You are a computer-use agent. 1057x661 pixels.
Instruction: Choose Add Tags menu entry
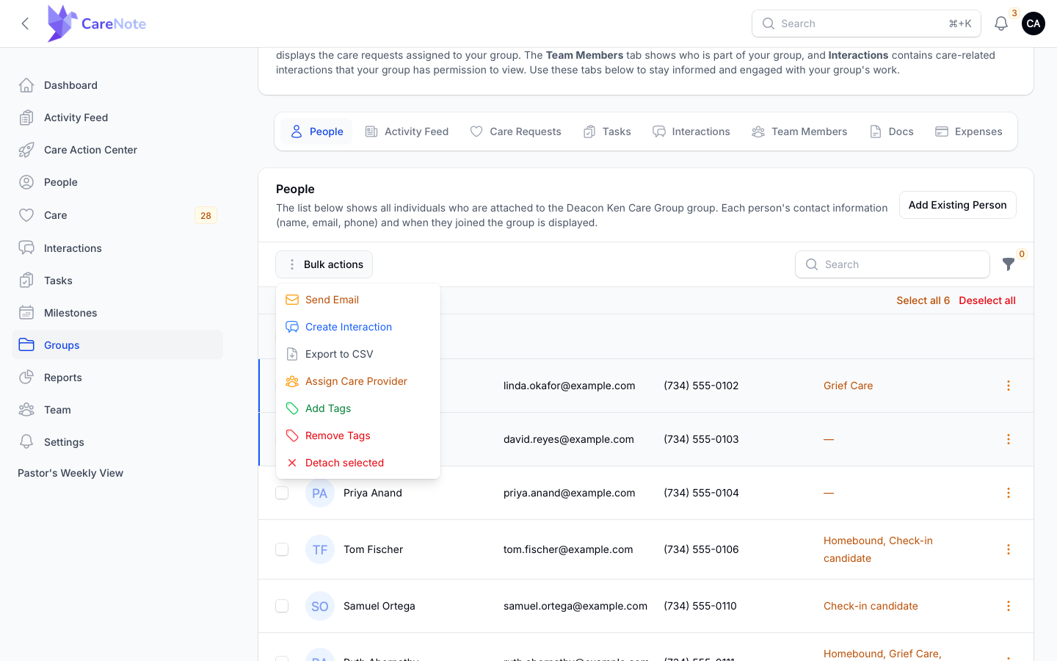(x=358, y=408)
